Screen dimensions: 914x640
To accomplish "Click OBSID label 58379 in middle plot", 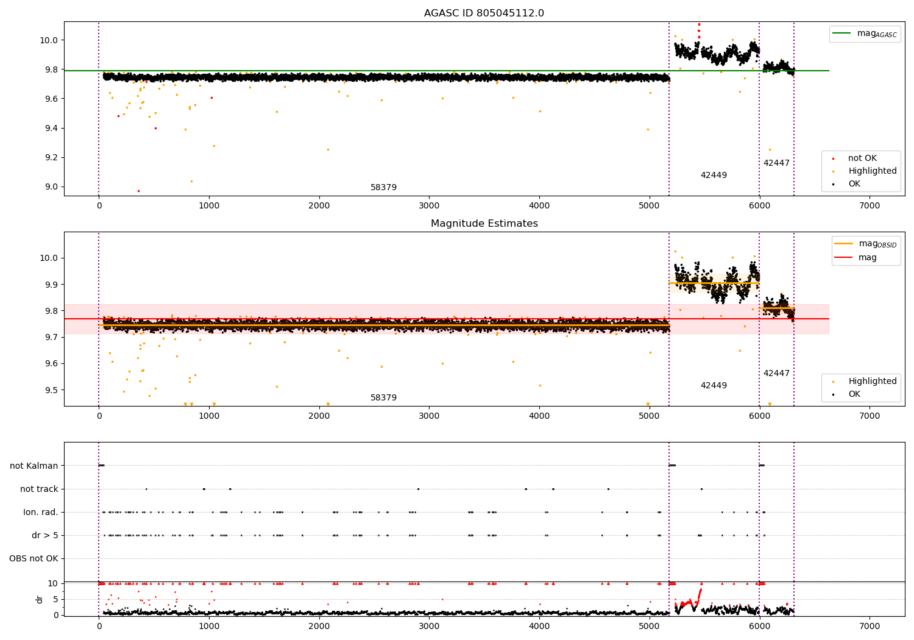I will (383, 398).
